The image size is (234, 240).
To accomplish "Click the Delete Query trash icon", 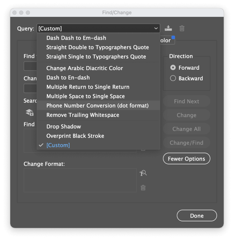I will [182, 28].
